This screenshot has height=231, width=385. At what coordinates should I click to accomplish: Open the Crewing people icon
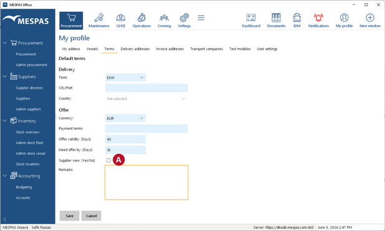click(164, 18)
